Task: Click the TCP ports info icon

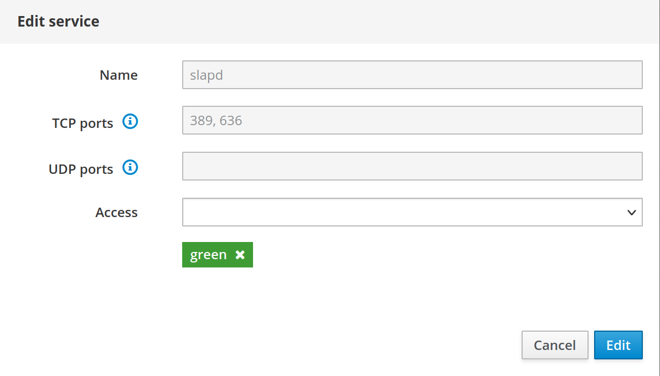Action: (x=130, y=121)
